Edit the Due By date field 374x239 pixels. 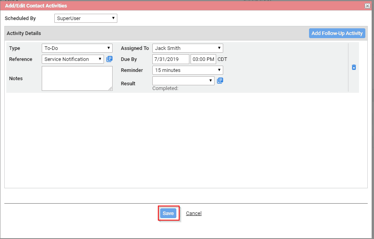171,59
